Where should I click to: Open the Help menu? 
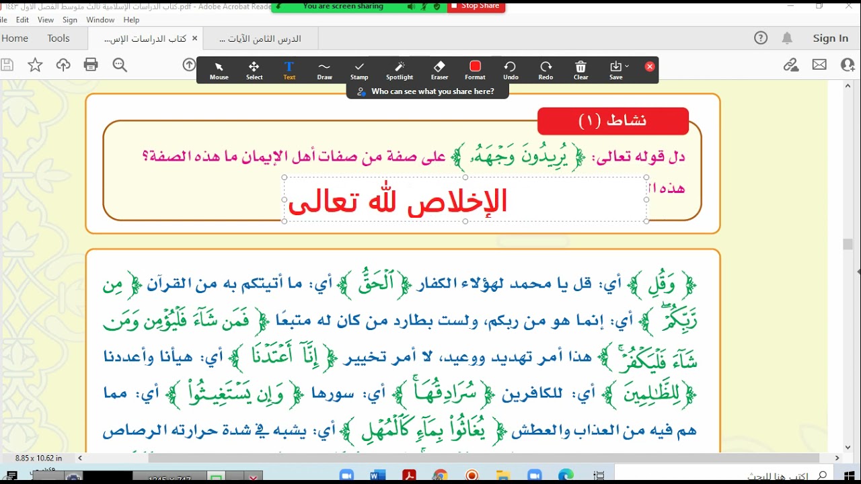click(131, 20)
